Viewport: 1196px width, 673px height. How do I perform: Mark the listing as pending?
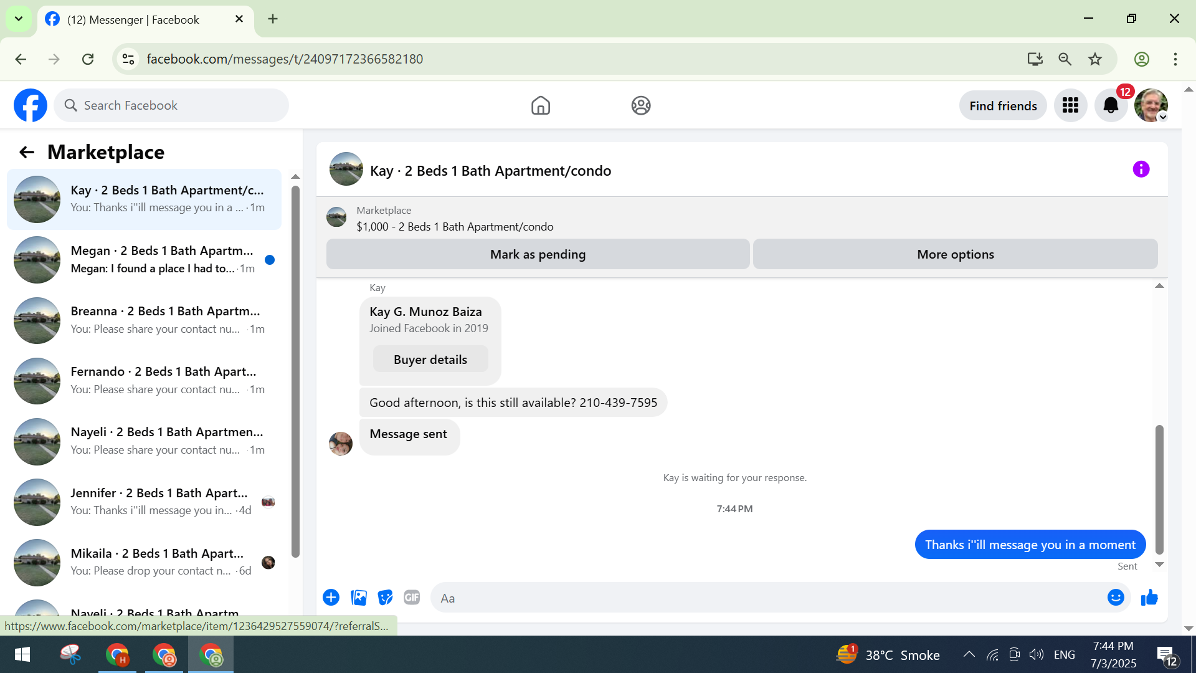coord(538,254)
